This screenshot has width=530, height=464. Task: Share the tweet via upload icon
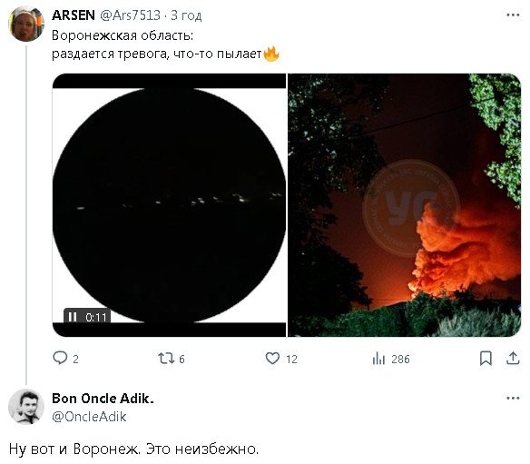click(513, 358)
